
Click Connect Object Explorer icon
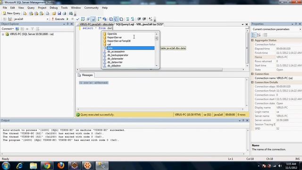[17, 29]
